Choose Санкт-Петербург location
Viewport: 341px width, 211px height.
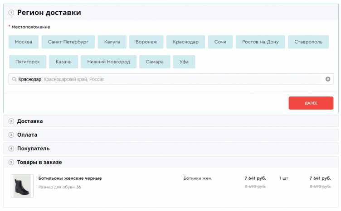68,42
